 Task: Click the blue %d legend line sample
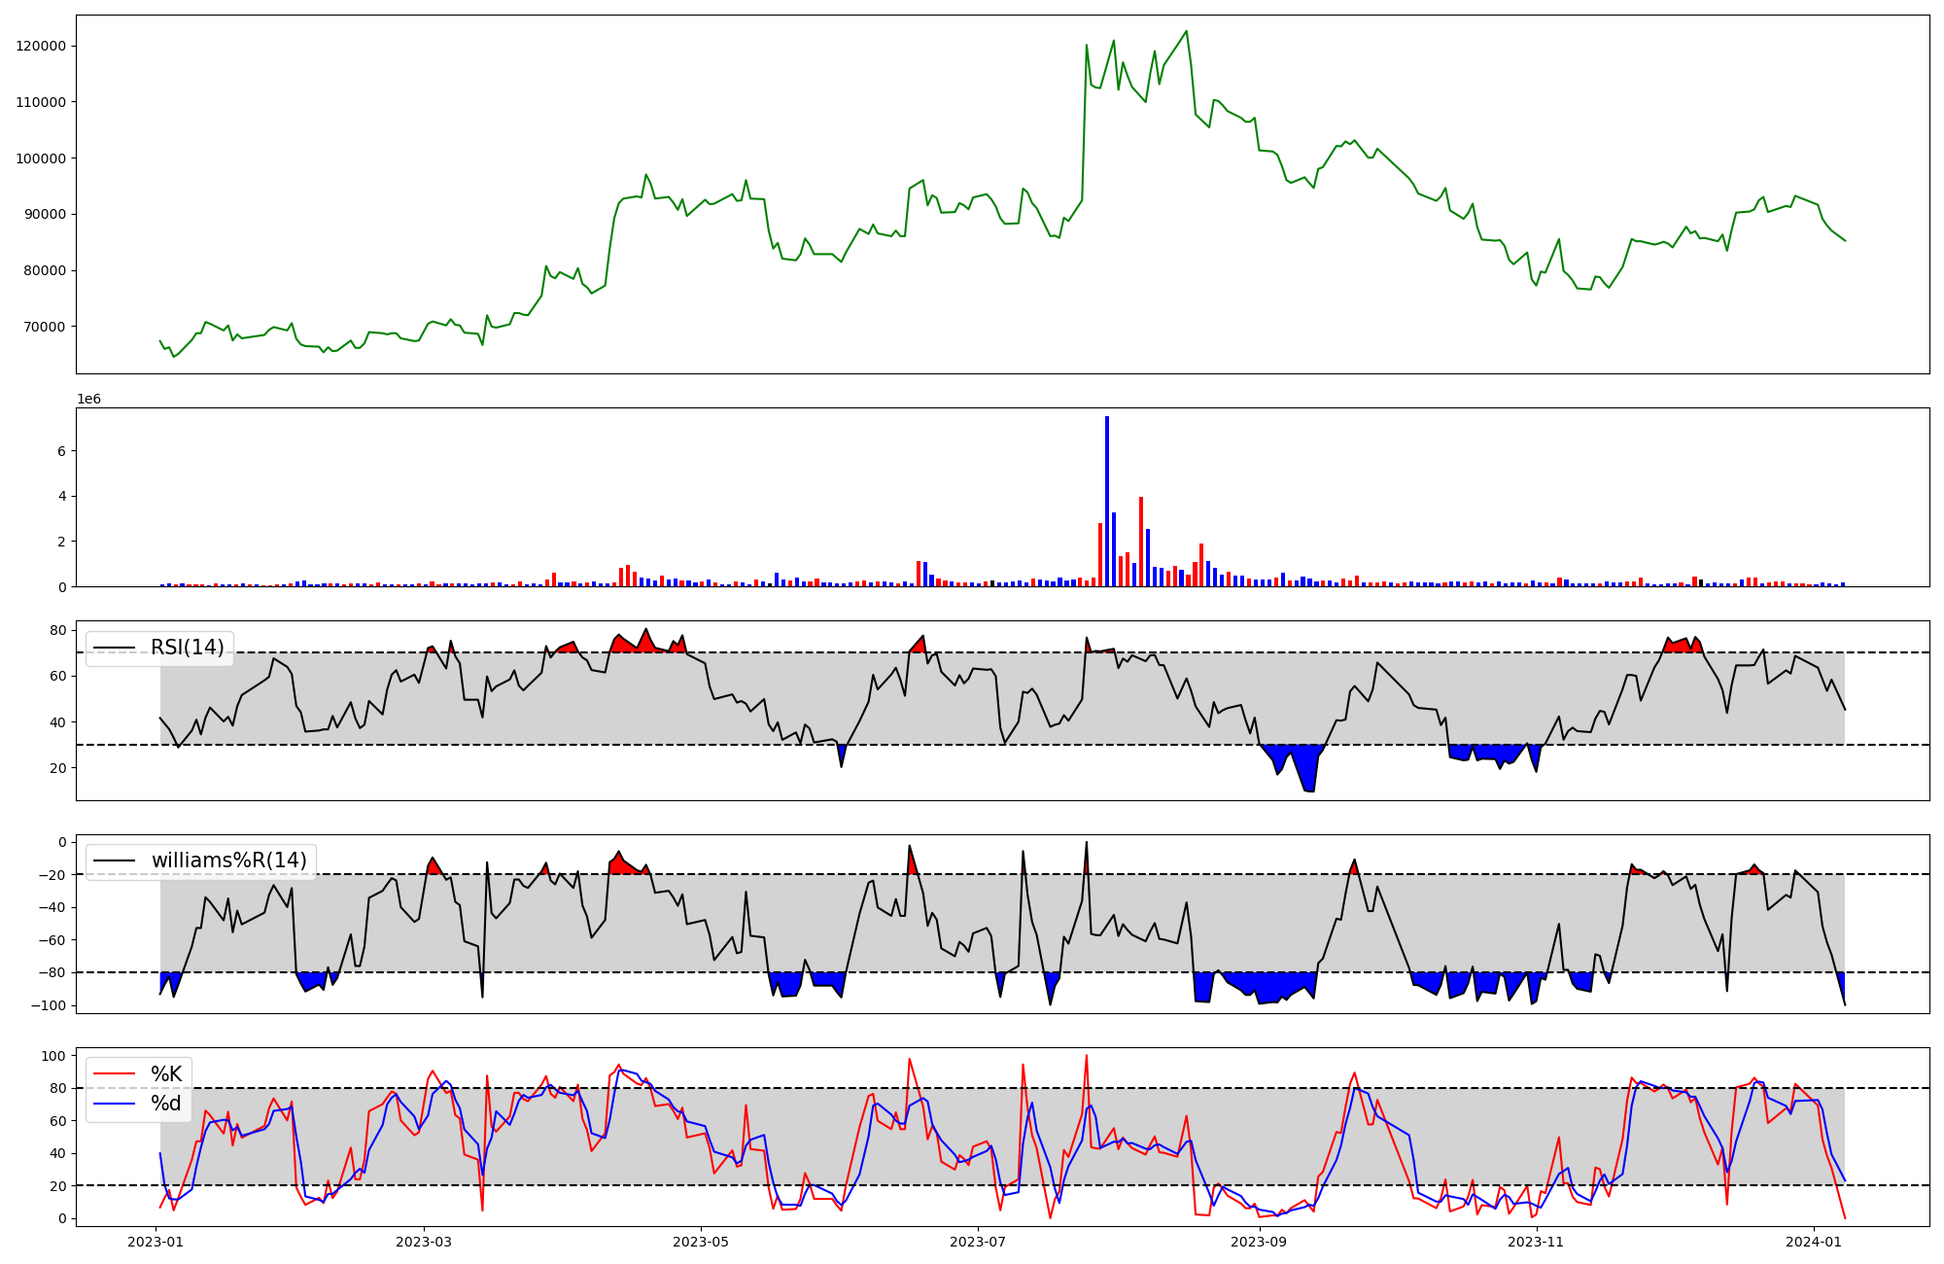(114, 1104)
